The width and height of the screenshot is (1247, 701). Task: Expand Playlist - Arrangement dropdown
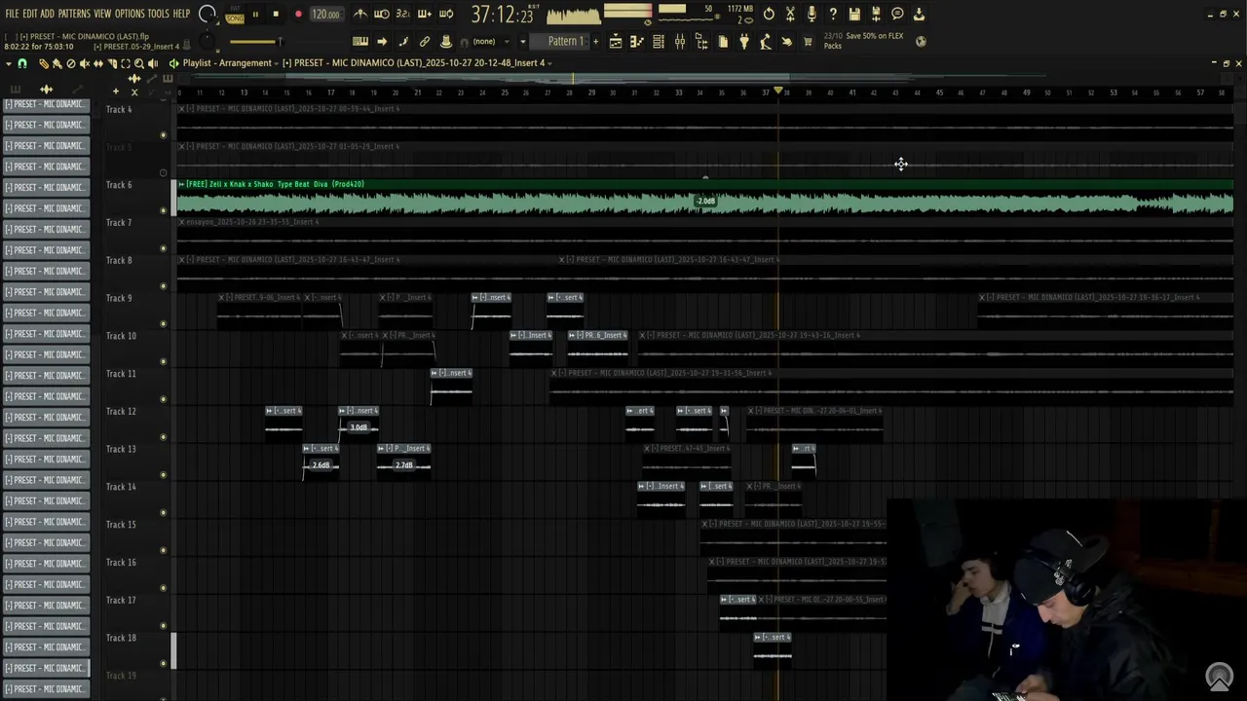coord(277,63)
